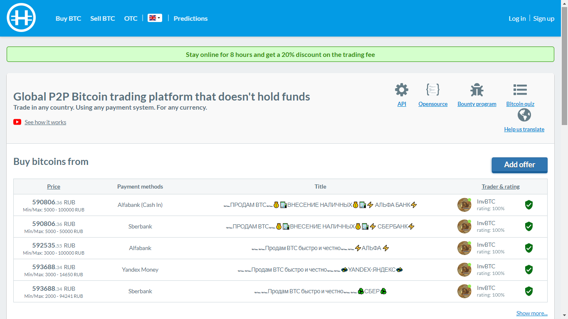Click the Hodl Hodl logo icon
568x319 pixels.
tap(21, 17)
